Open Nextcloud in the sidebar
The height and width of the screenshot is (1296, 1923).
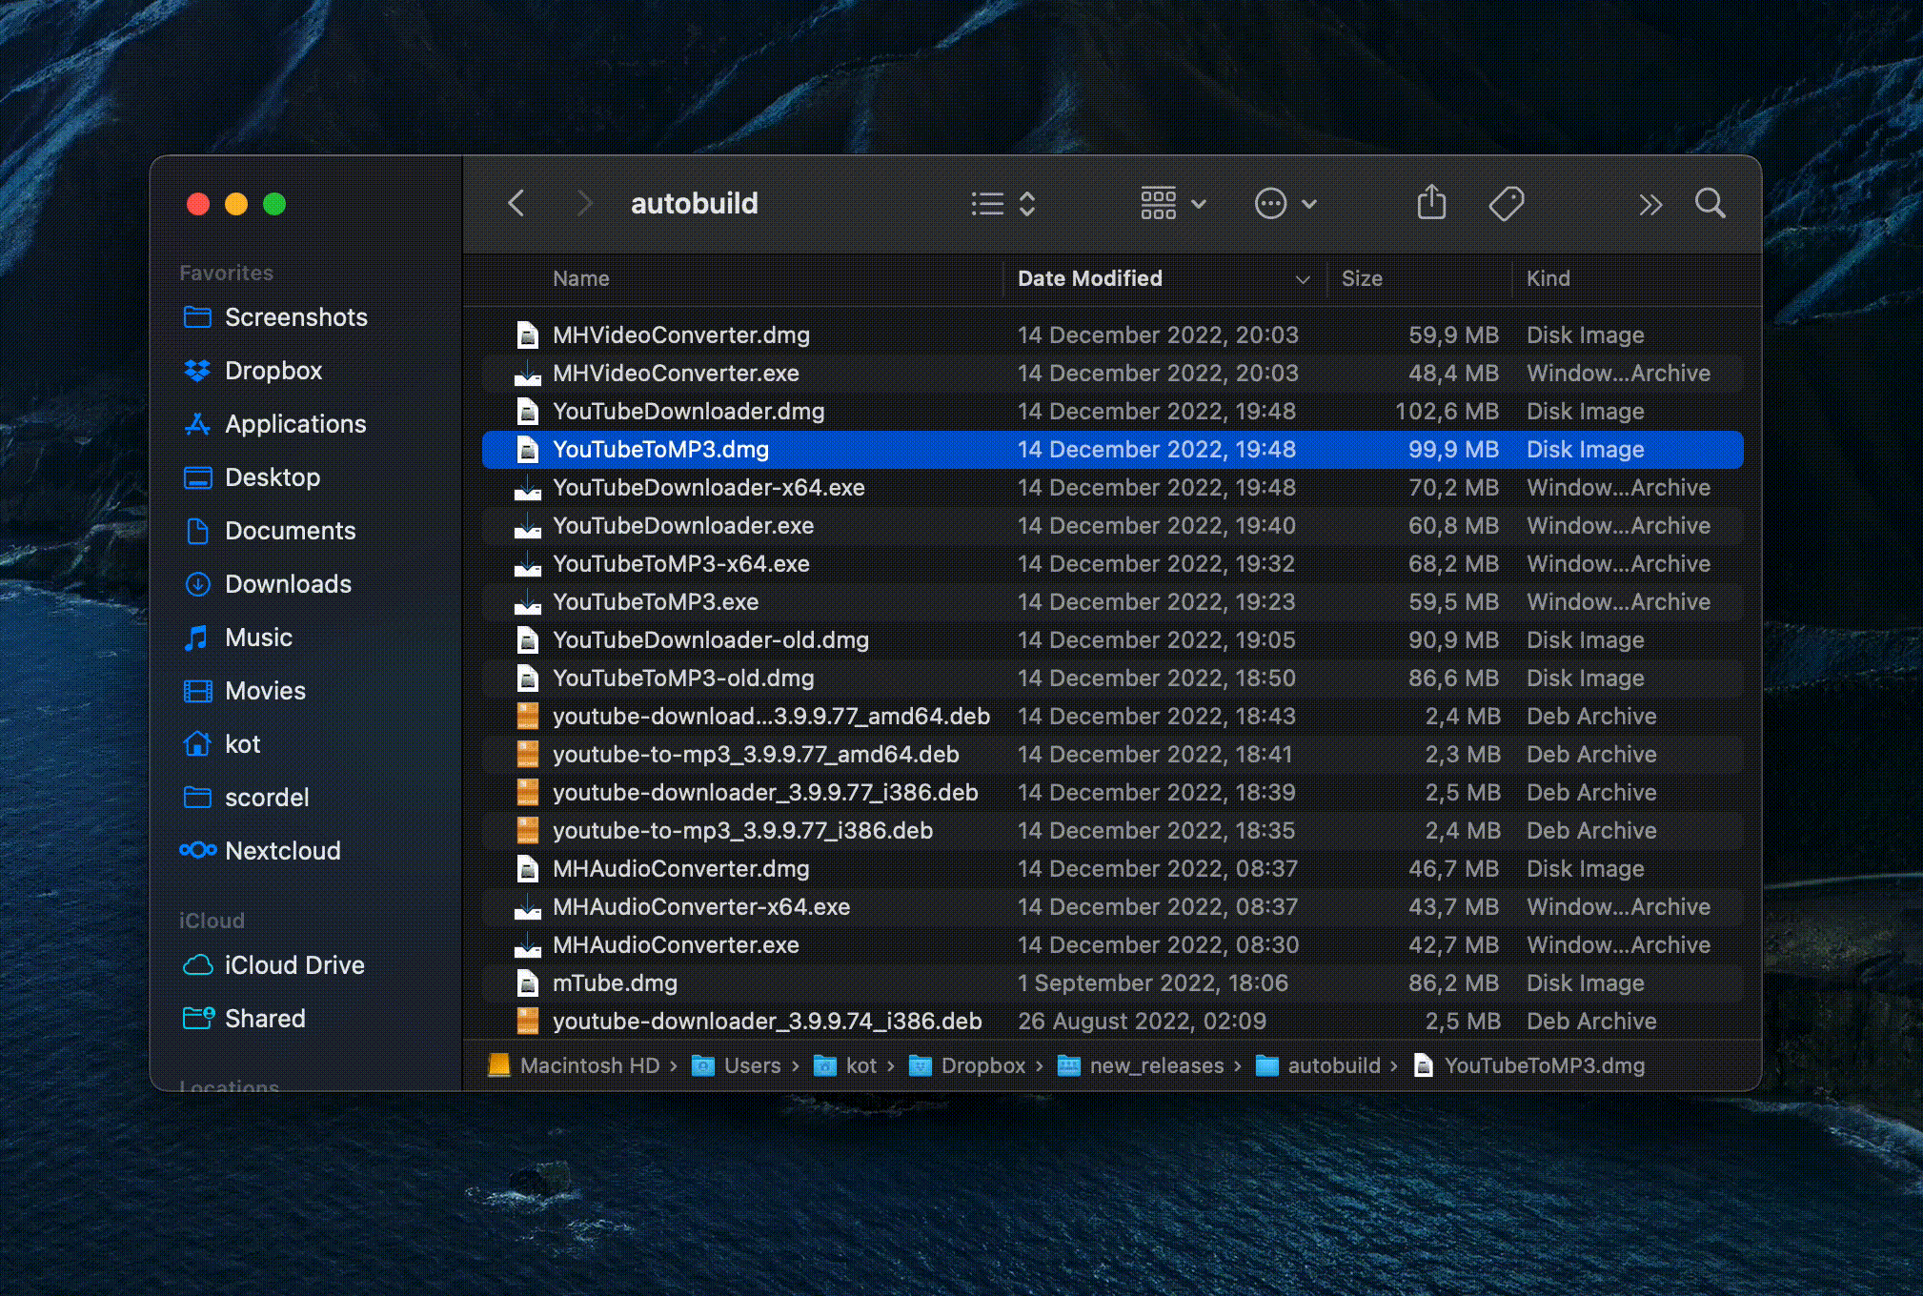[x=260, y=851]
